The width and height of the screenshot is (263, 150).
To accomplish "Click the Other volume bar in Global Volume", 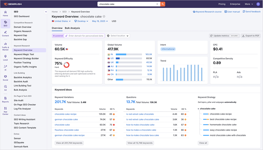I will (x=129, y=79).
